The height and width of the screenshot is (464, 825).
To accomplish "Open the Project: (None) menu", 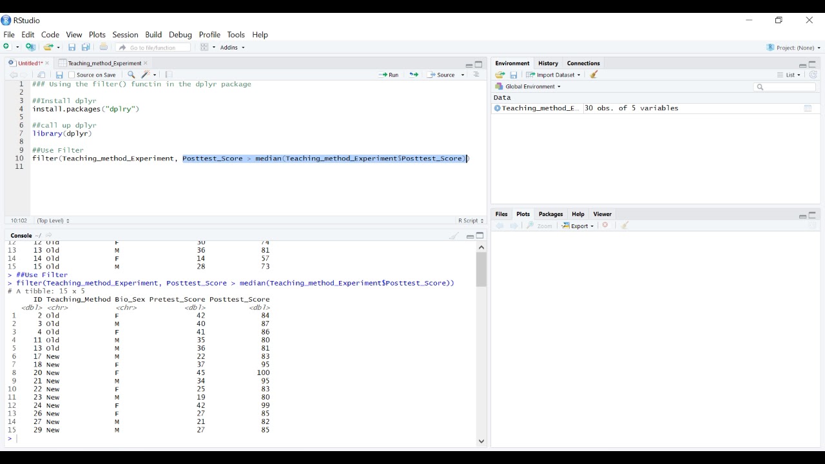I will (x=794, y=48).
